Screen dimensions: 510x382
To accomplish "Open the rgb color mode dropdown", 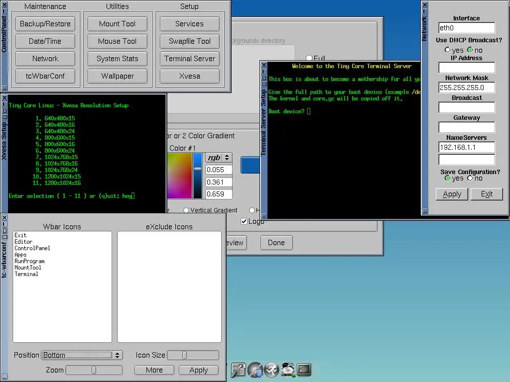I will coord(219,158).
